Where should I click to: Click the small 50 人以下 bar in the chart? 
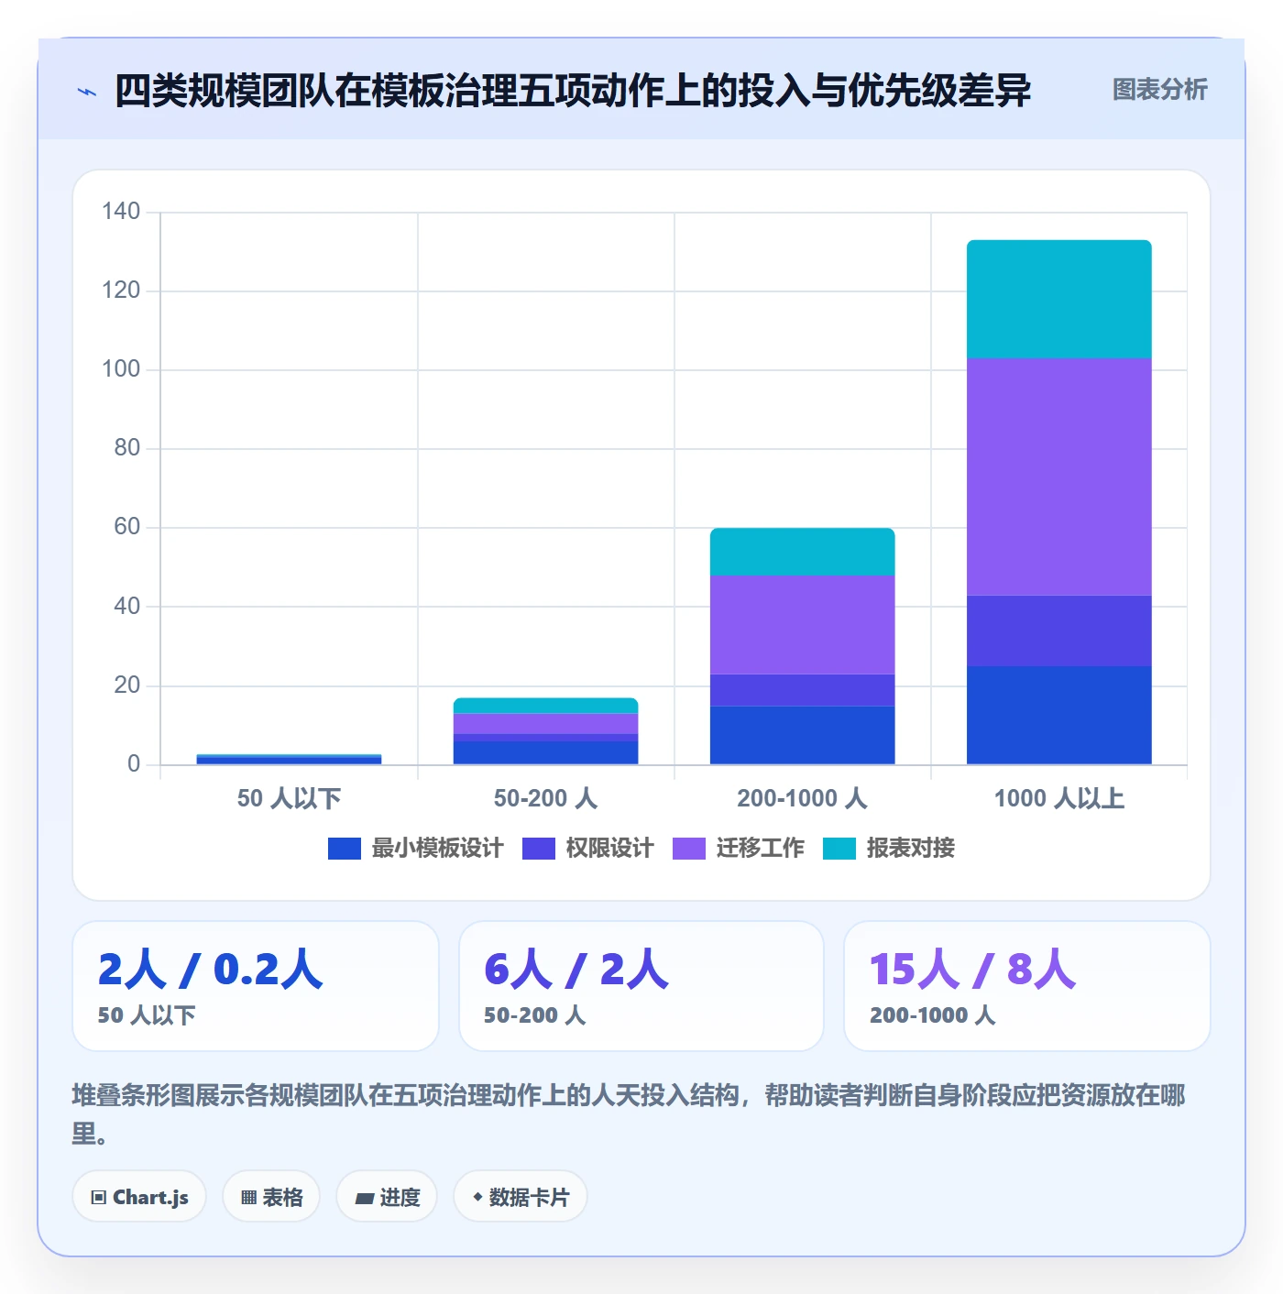click(x=290, y=760)
